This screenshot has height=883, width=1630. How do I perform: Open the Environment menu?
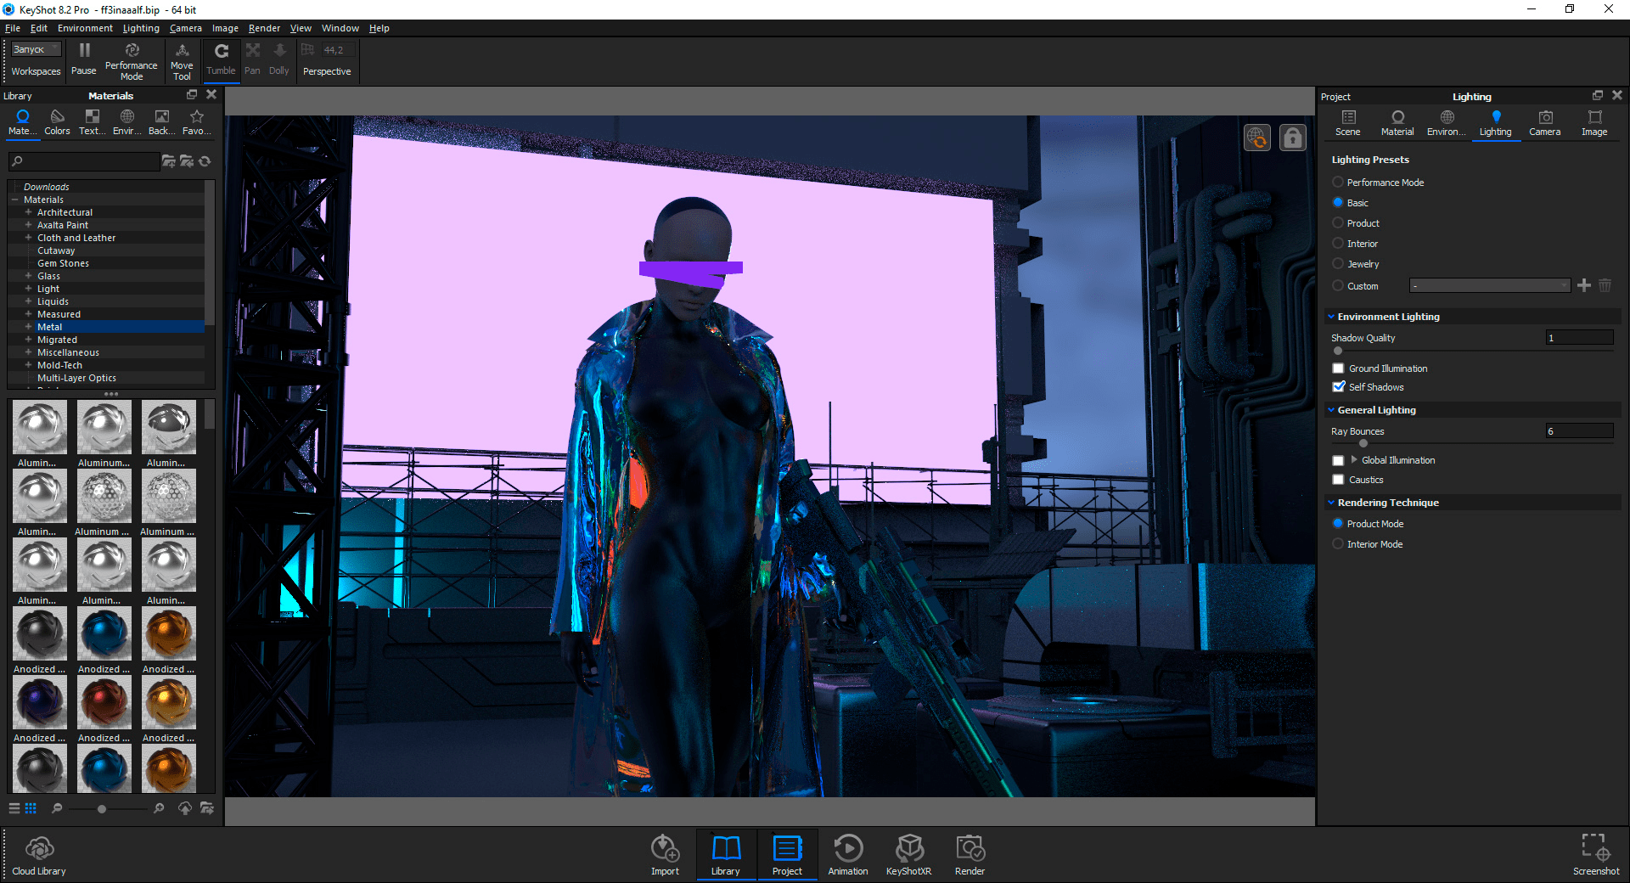pyautogui.click(x=85, y=28)
